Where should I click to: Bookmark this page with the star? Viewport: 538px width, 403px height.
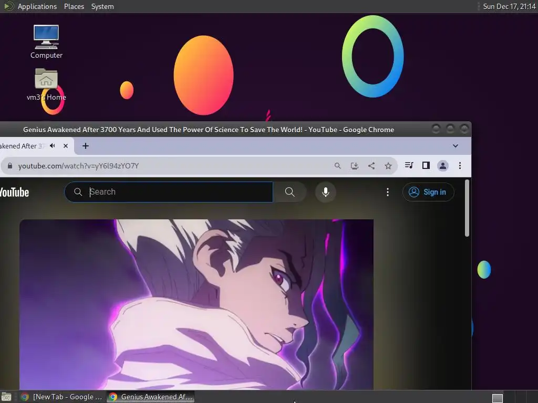(388, 166)
